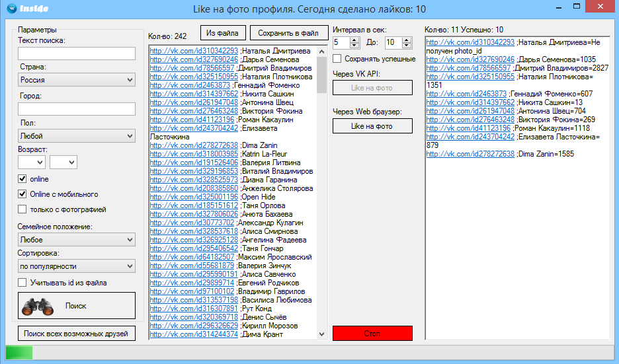Open link id314244374 Дима Крант
619x364 pixels.
194,334
